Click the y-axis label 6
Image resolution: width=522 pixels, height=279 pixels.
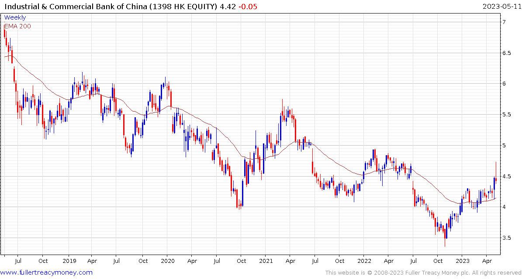click(x=505, y=84)
